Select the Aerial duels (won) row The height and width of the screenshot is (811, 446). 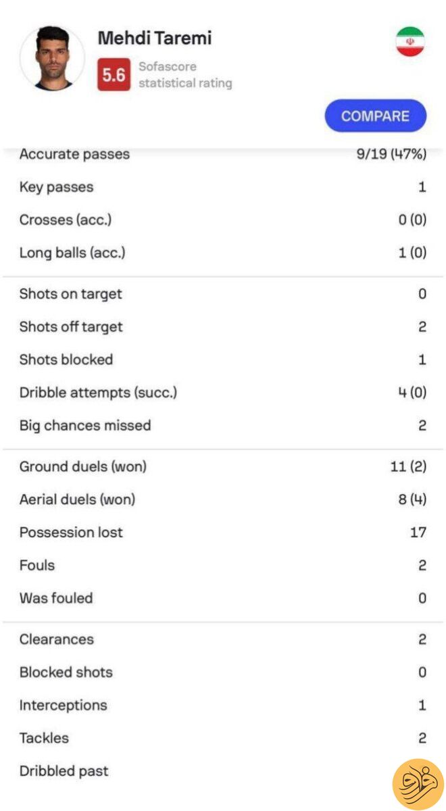point(223,499)
